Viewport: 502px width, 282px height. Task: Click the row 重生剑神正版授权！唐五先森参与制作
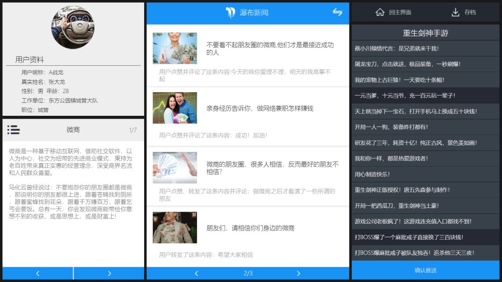coord(425,189)
